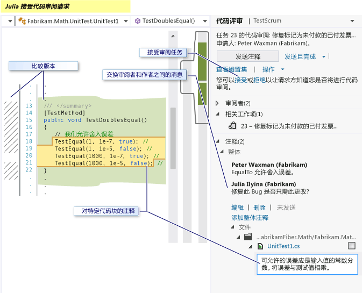Image resolution: width=362 pixels, height=293 pixels.
Task: Collapse the 整体 comments group
Action: 222,152
